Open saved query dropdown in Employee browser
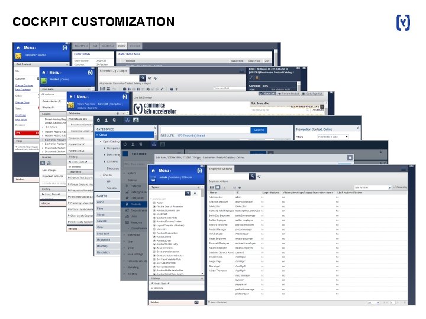The image size is (426, 319). click(373, 187)
